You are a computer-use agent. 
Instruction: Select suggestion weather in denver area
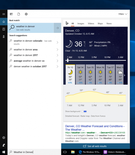pos(34,50)
